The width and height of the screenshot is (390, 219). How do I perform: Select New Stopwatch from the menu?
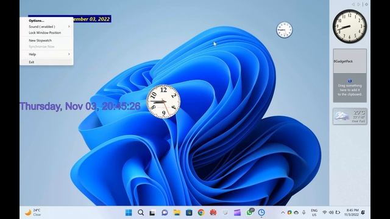pyautogui.click(x=40, y=40)
